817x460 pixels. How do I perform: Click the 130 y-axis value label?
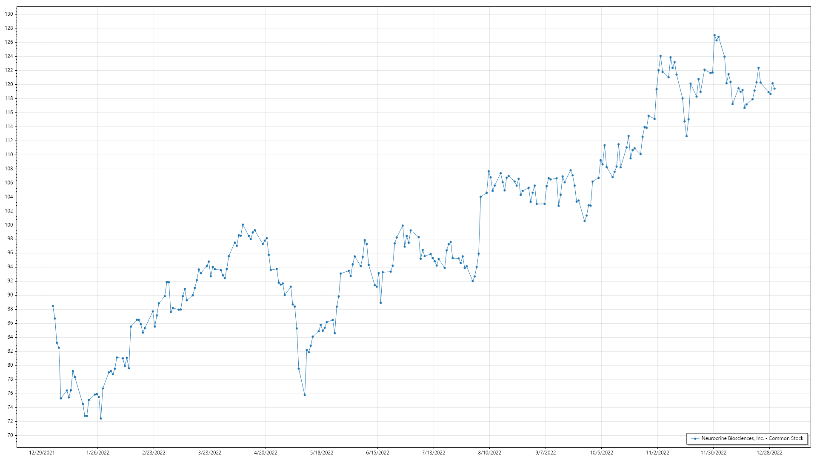pos(9,14)
